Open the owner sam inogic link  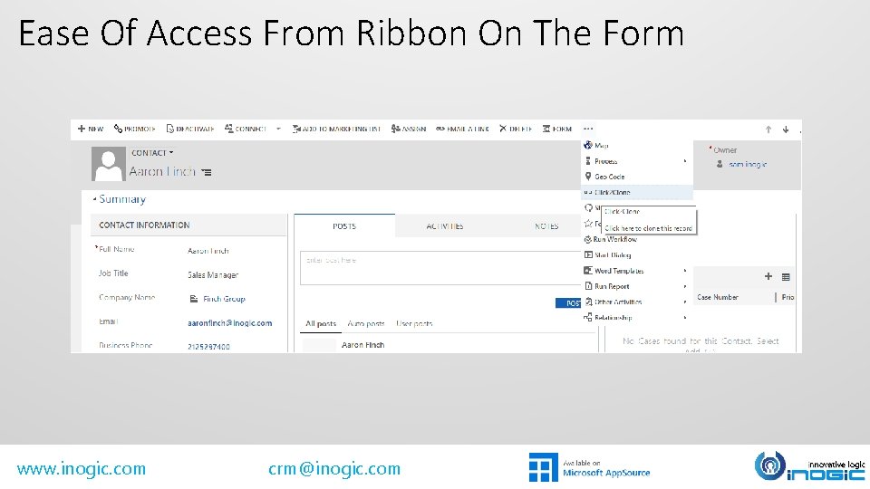748,164
